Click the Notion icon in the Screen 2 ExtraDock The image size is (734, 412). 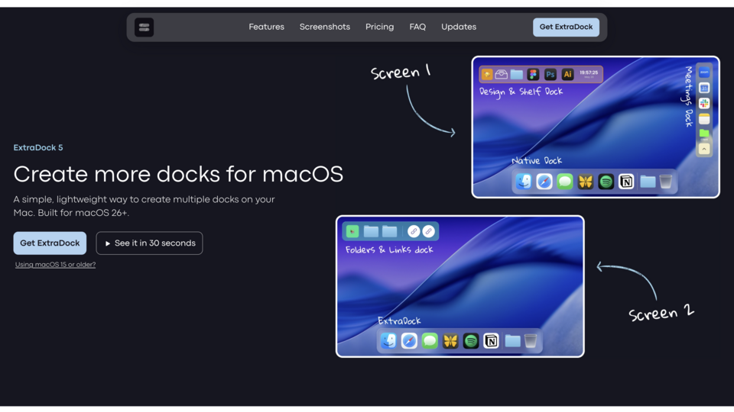[491, 340]
